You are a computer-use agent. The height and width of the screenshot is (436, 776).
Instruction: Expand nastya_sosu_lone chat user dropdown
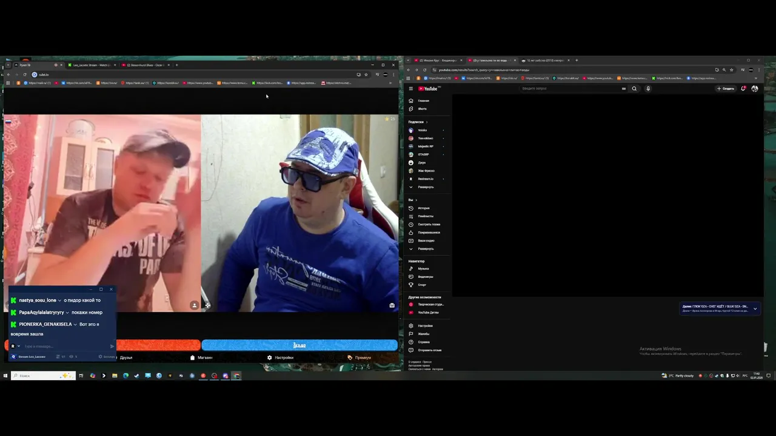click(x=59, y=300)
